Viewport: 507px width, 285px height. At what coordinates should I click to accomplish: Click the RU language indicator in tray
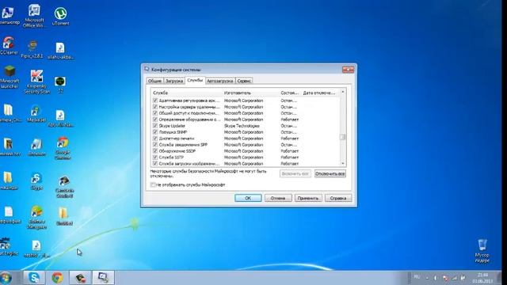(x=417, y=277)
